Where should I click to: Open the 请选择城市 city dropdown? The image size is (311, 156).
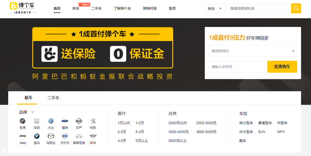coord(253,51)
